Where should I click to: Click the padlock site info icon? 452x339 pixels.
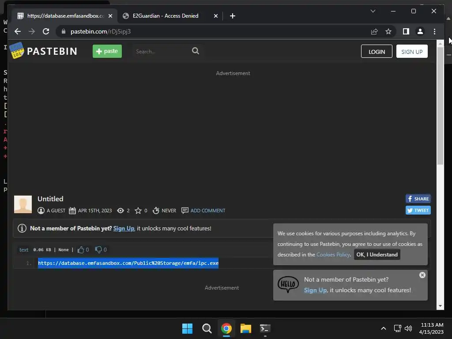click(64, 31)
